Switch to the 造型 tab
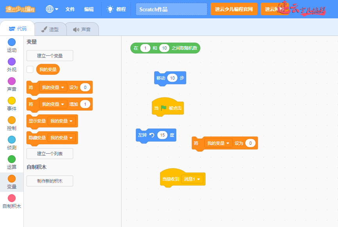 click(50, 29)
